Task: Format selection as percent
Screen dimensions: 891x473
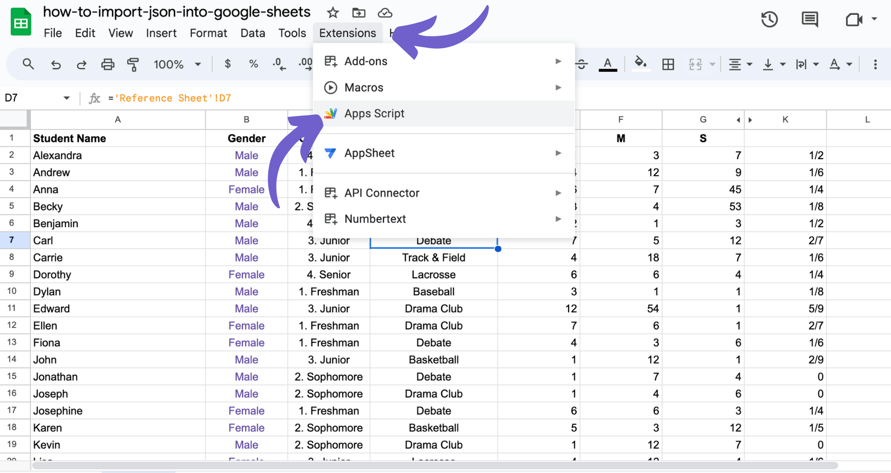Action: click(253, 64)
